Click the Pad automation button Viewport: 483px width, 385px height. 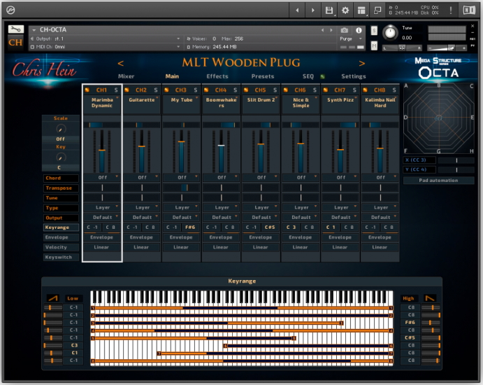(x=438, y=181)
